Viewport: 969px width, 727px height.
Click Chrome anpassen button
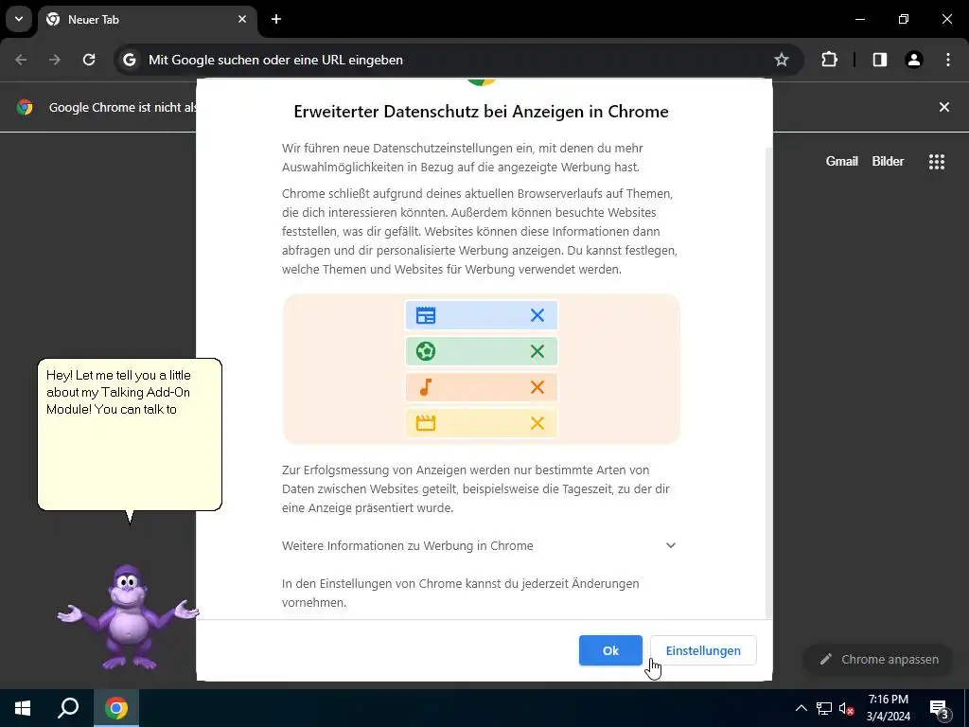[x=879, y=660]
